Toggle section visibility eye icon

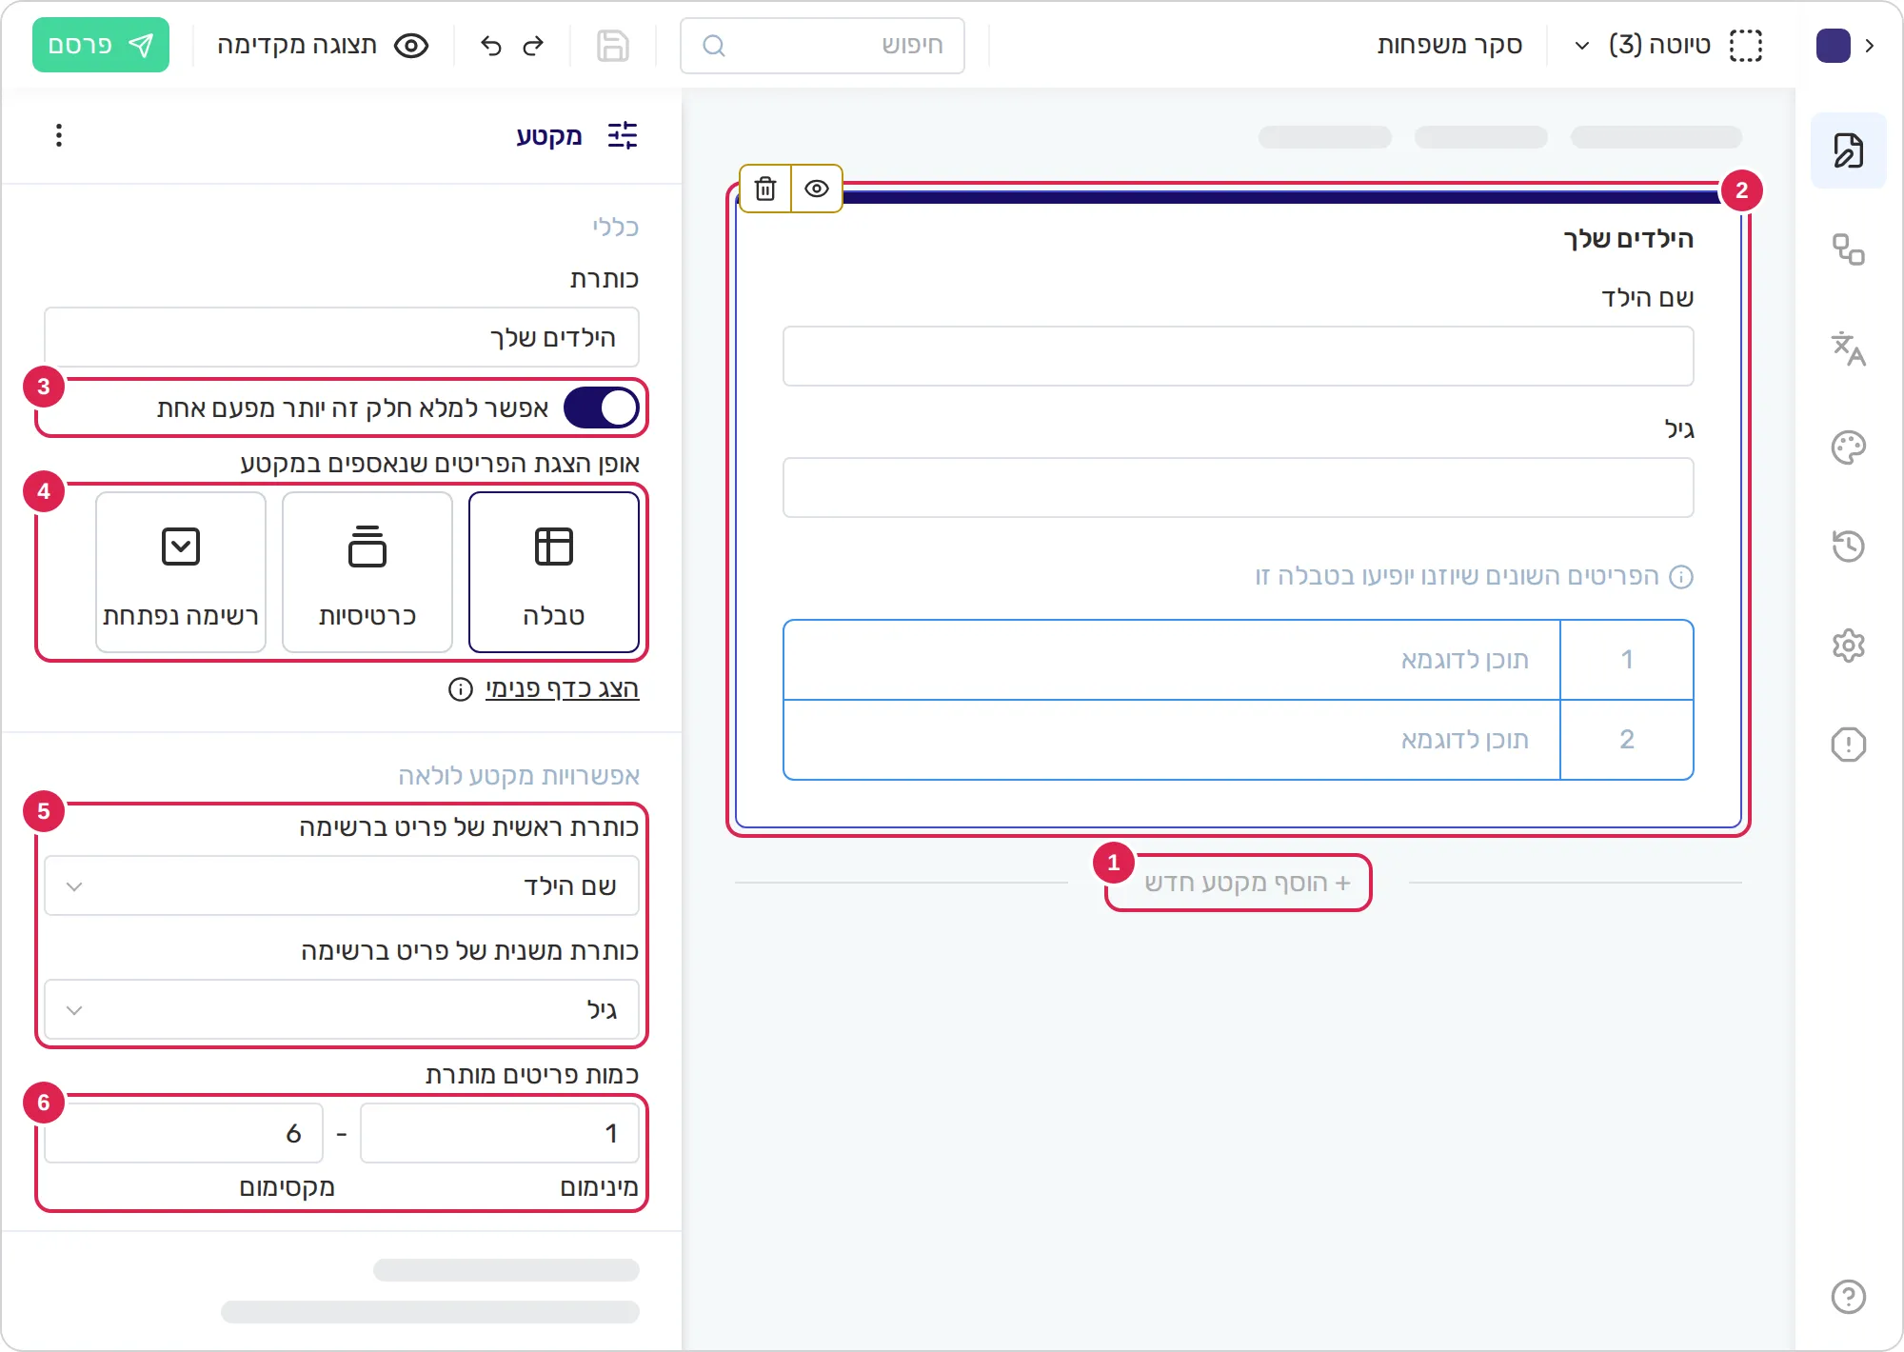(x=817, y=189)
